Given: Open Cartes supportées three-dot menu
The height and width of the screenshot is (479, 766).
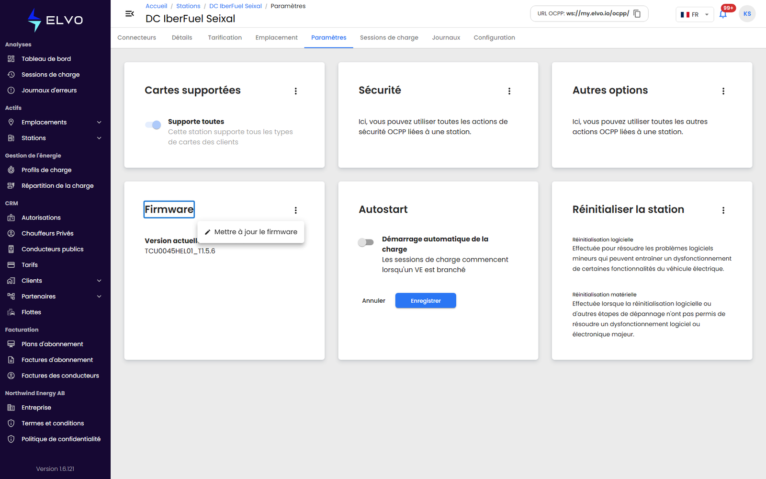Looking at the screenshot, I should pyautogui.click(x=296, y=91).
